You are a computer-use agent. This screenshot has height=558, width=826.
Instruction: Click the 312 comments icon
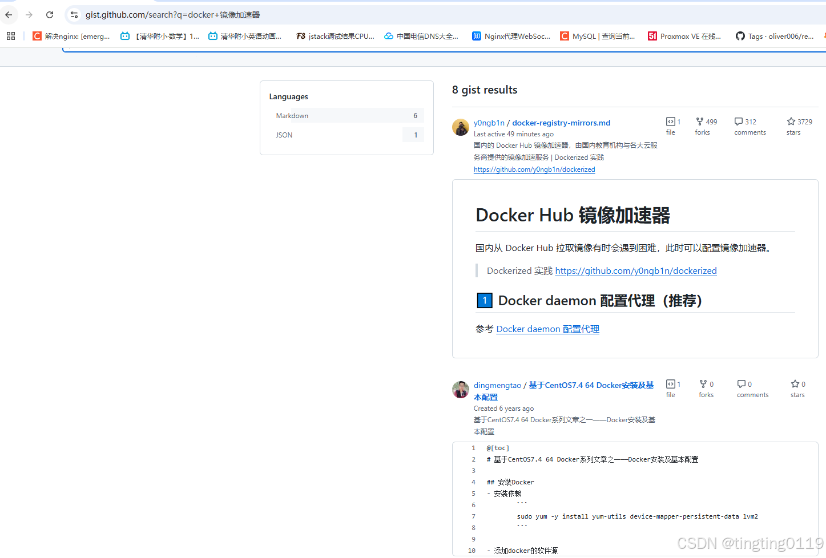click(739, 122)
